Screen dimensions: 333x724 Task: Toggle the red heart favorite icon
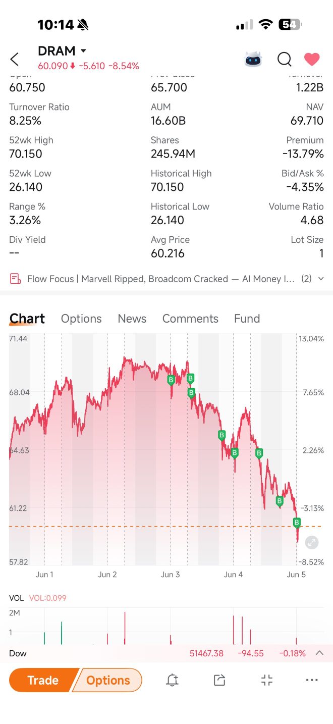click(312, 60)
